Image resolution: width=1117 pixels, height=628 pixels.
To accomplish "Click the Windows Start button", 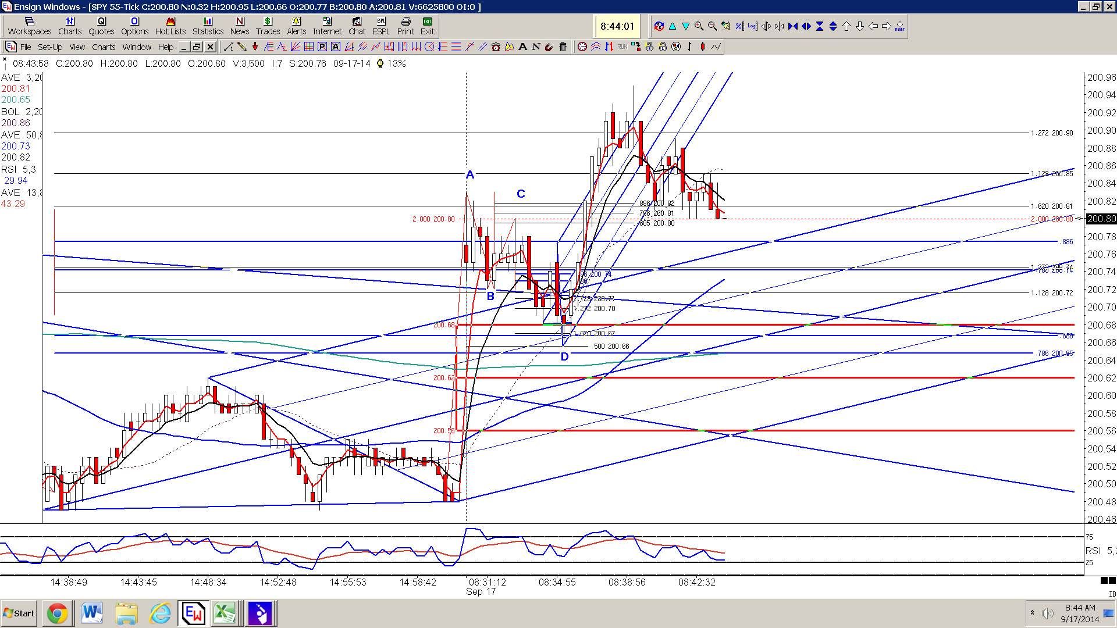I will [x=19, y=613].
